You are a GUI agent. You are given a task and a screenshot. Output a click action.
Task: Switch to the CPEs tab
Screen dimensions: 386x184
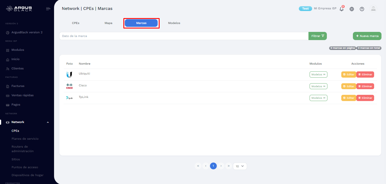pos(76,23)
